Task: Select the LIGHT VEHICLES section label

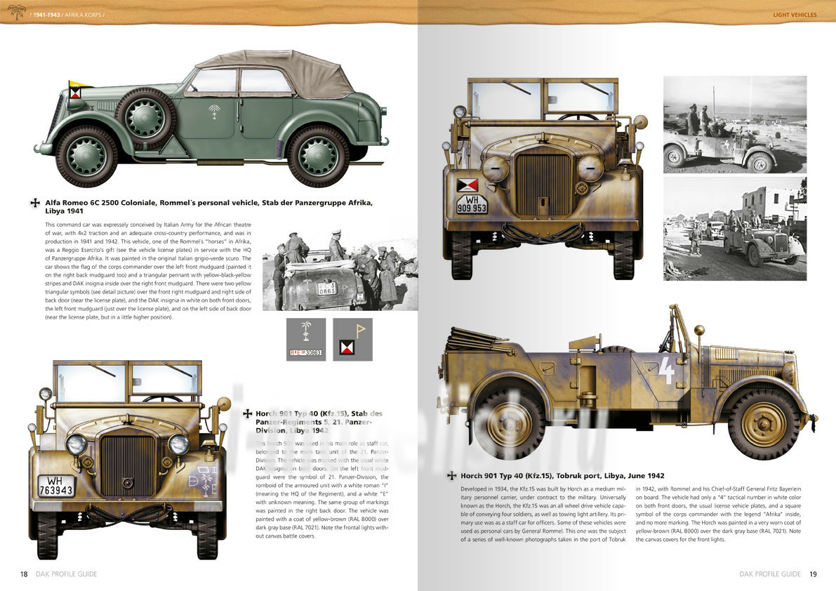Action: point(795,15)
